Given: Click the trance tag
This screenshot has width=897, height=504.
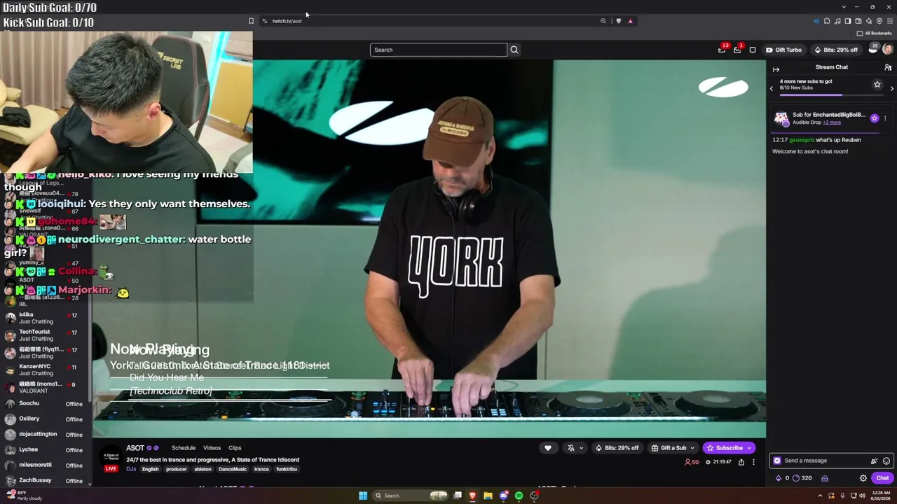Looking at the screenshot, I should [261, 469].
